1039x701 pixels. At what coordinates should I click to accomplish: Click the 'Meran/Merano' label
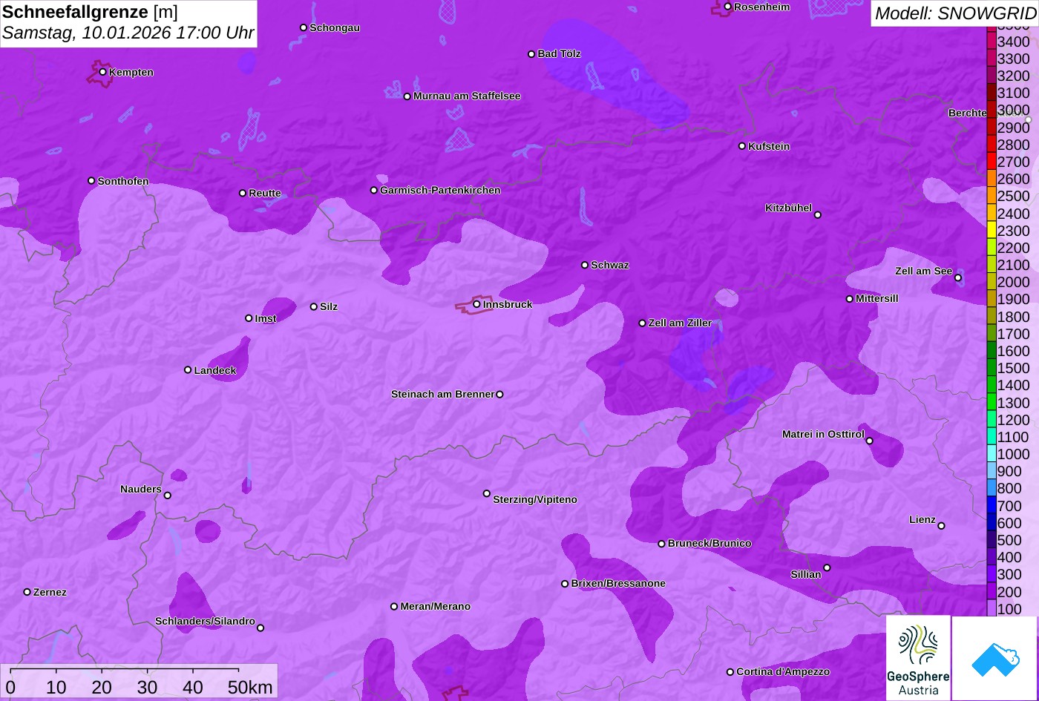click(436, 607)
